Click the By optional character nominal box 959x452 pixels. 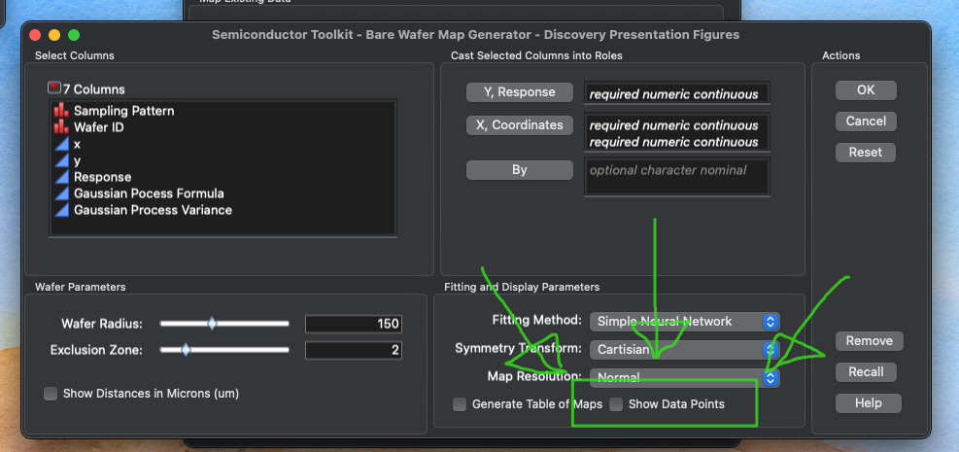[x=676, y=177]
